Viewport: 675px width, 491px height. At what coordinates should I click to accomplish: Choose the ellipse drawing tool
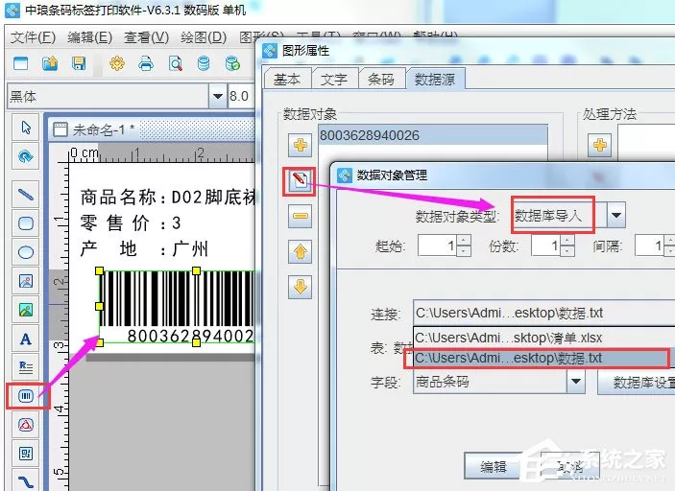point(26,252)
